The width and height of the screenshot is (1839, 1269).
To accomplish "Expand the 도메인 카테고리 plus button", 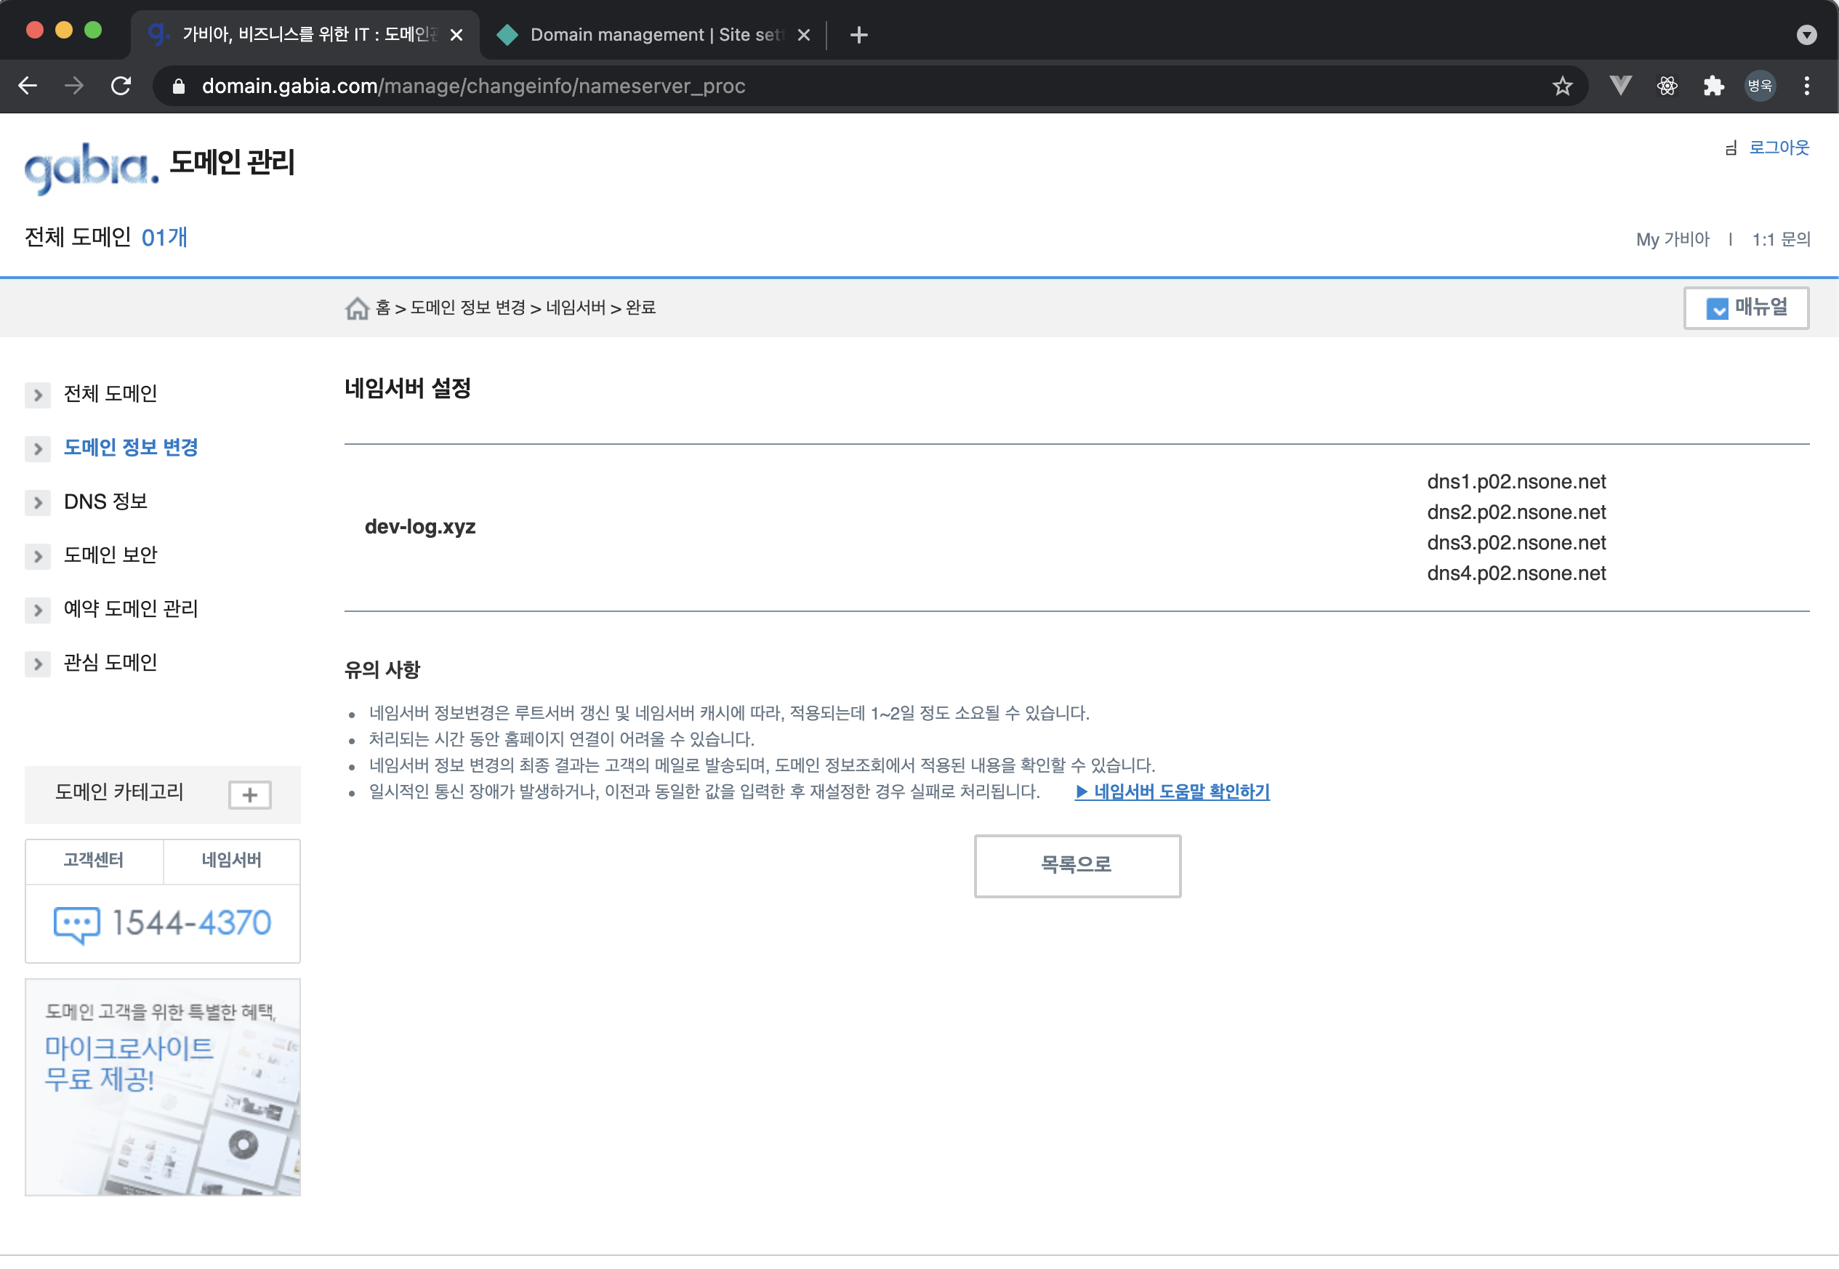I will tap(249, 794).
